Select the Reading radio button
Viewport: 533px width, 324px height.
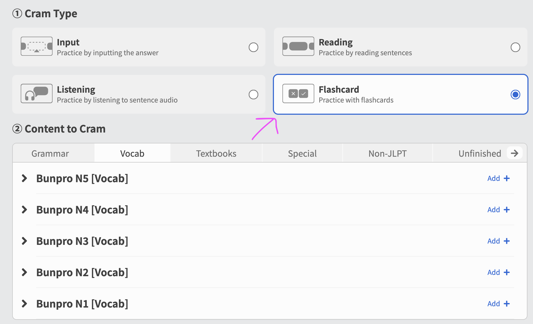pyautogui.click(x=515, y=47)
